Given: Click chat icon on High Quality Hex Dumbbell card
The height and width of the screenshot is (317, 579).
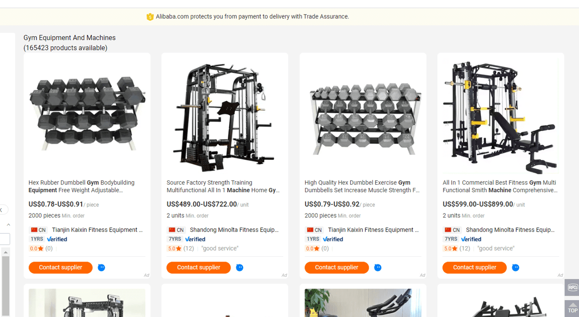Looking at the screenshot, I should 377,267.
